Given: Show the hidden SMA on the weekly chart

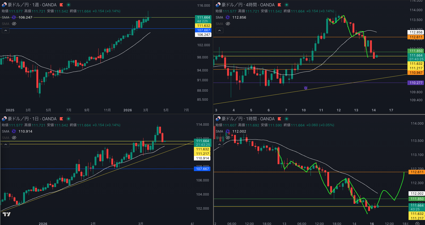Looking at the screenshot, I should pos(14,24).
